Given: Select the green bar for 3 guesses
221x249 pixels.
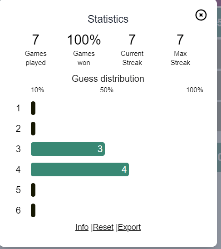Looking at the screenshot, I should click(68, 149).
